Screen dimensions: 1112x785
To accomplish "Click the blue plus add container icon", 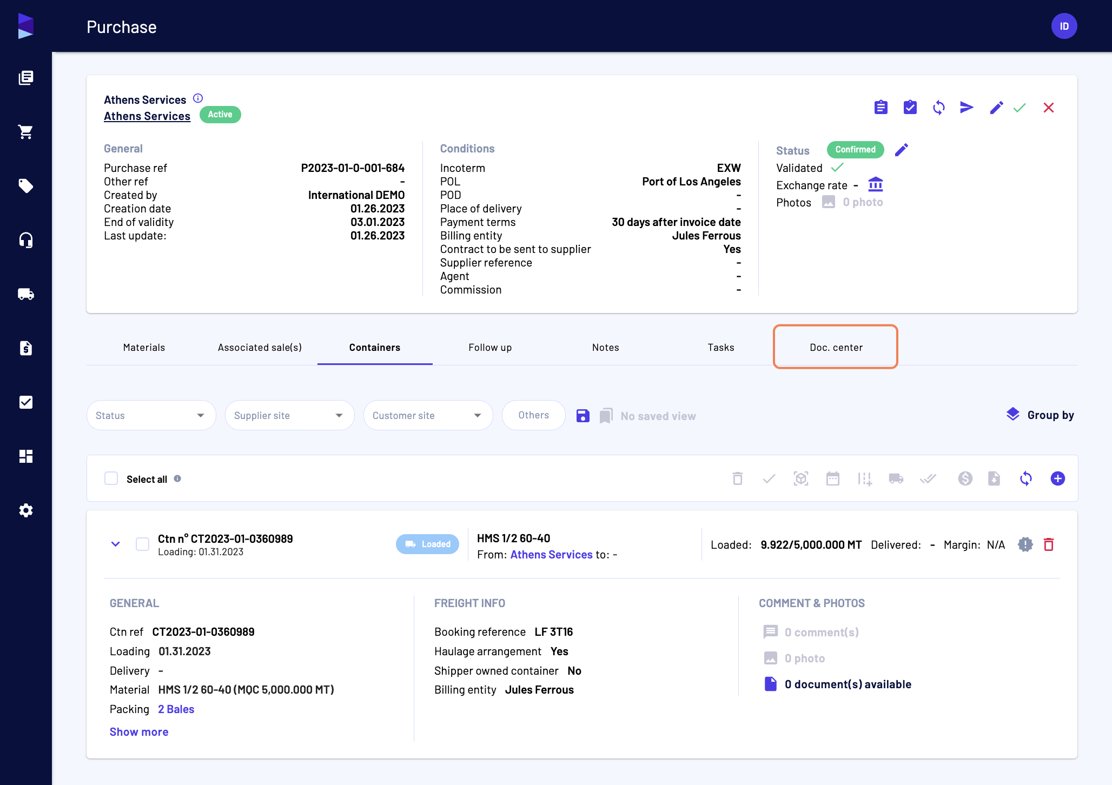I will pos(1057,478).
